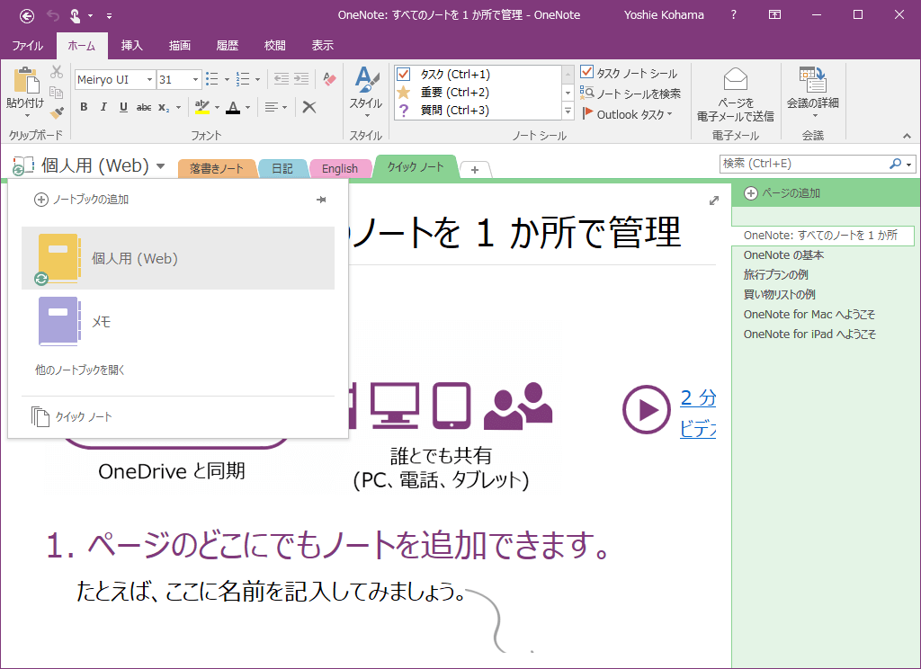
Task: Click the paragraph alignment icon
Action: pos(271,107)
